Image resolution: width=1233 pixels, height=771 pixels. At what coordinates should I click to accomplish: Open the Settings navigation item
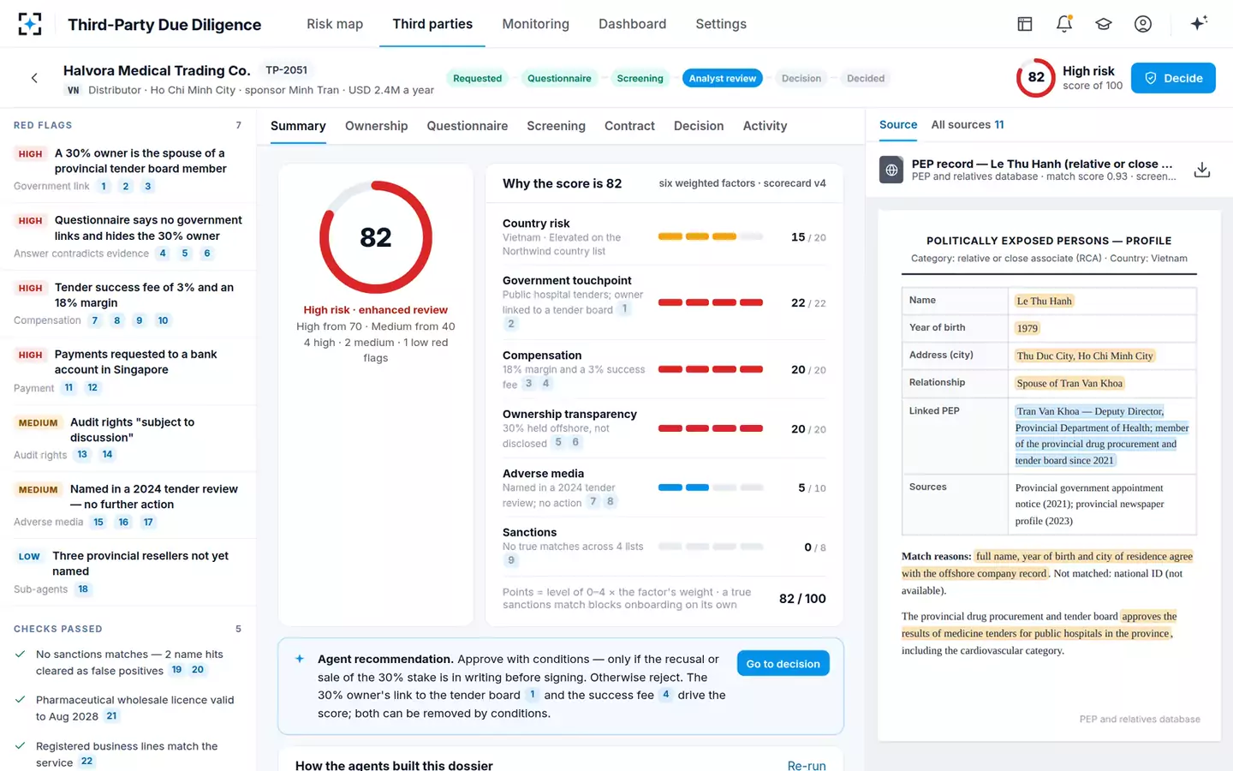tap(721, 24)
